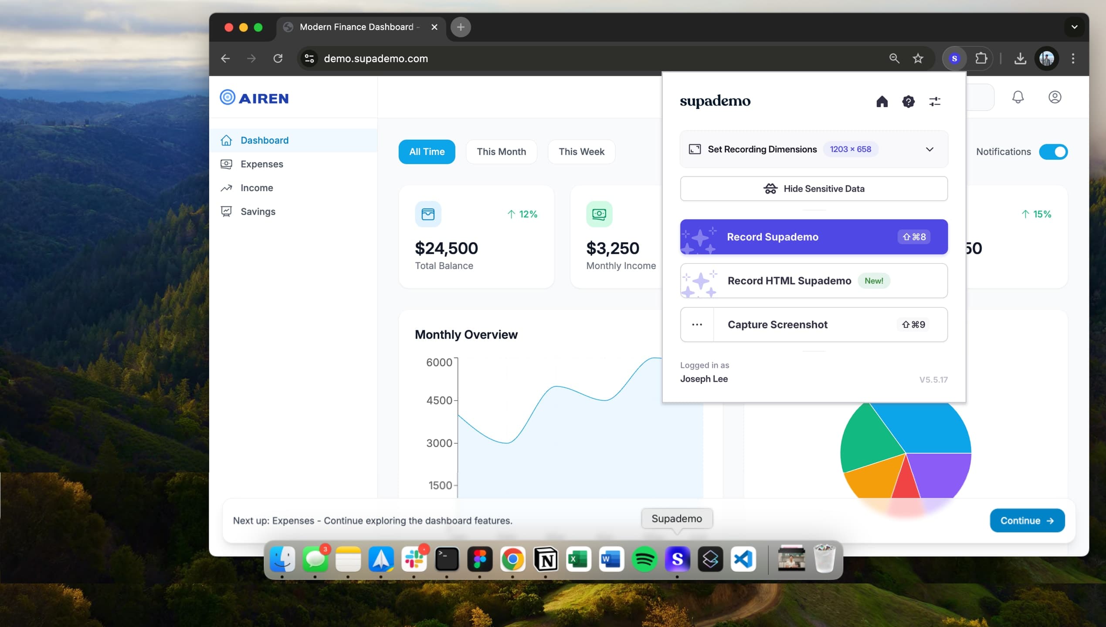Screen dimensions: 1106x627
Task: Click the 1203 × 658 dimensions badge
Action: (850, 149)
